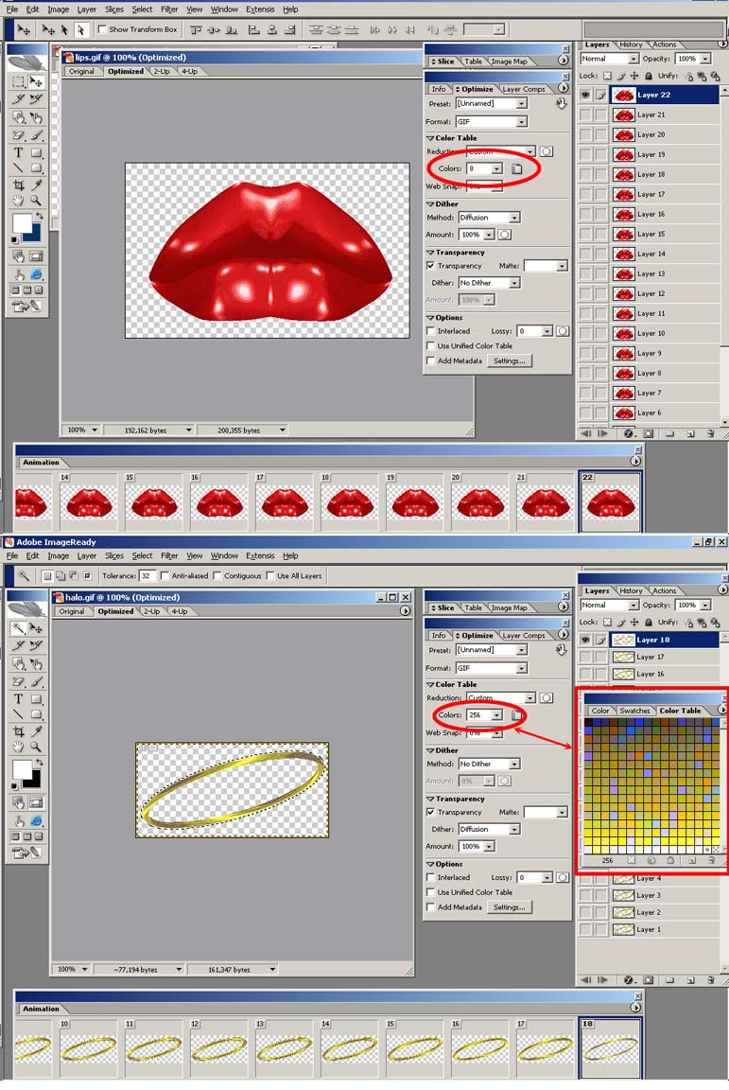Hide Layer 22 using its eye icon
729x1090 pixels.
click(585, 95)
